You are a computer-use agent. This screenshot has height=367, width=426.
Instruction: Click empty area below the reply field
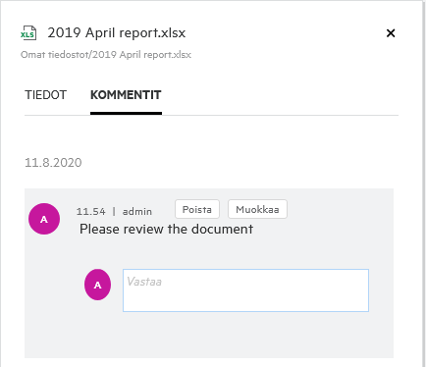click(209, 336)
